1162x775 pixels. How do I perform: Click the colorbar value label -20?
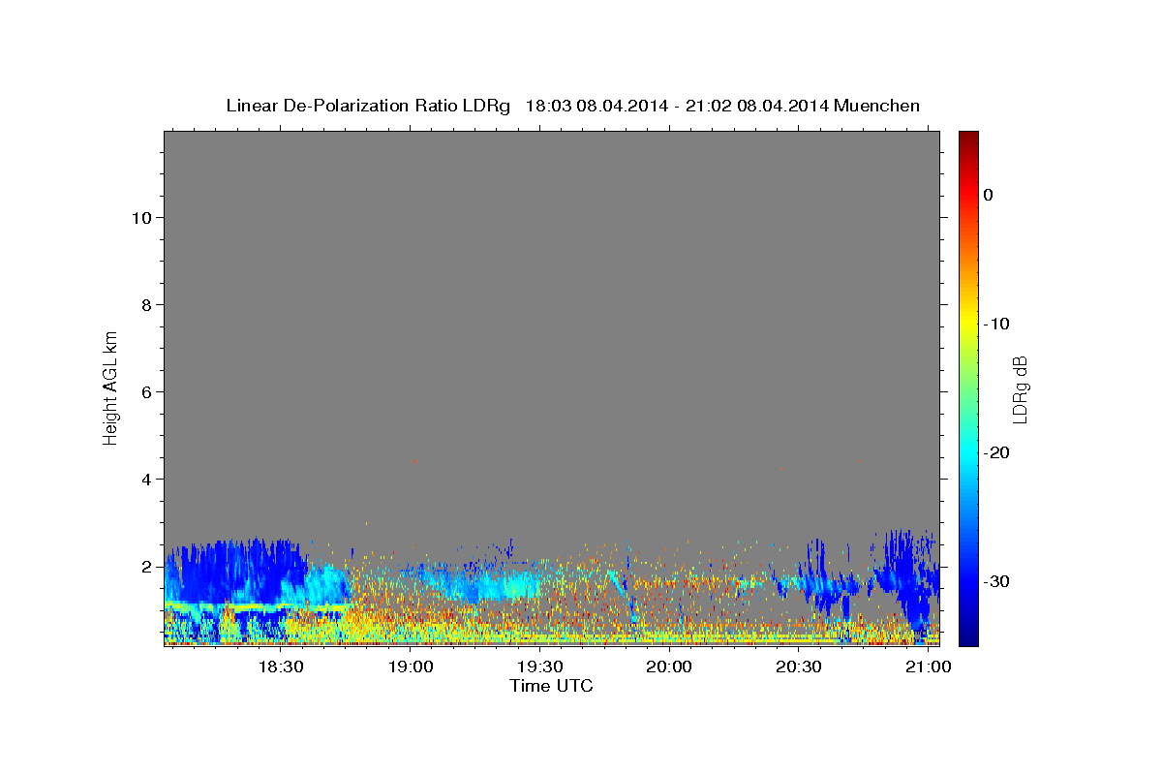pos(994,452)
